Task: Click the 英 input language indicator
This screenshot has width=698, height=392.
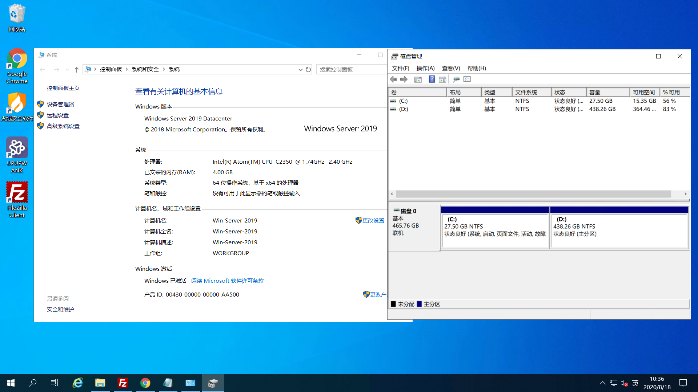Action: pos(635,383)
